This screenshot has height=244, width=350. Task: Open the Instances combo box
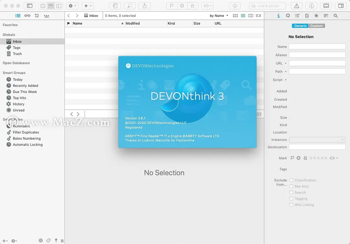(x=317, y=140)
